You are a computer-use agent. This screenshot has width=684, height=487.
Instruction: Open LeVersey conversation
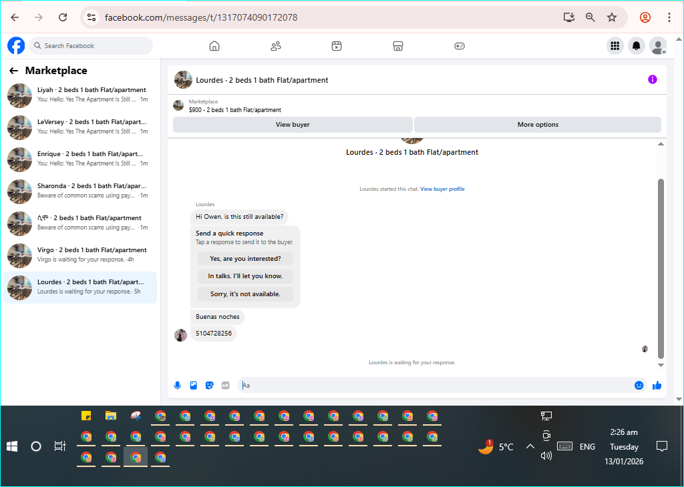(80, 127)
